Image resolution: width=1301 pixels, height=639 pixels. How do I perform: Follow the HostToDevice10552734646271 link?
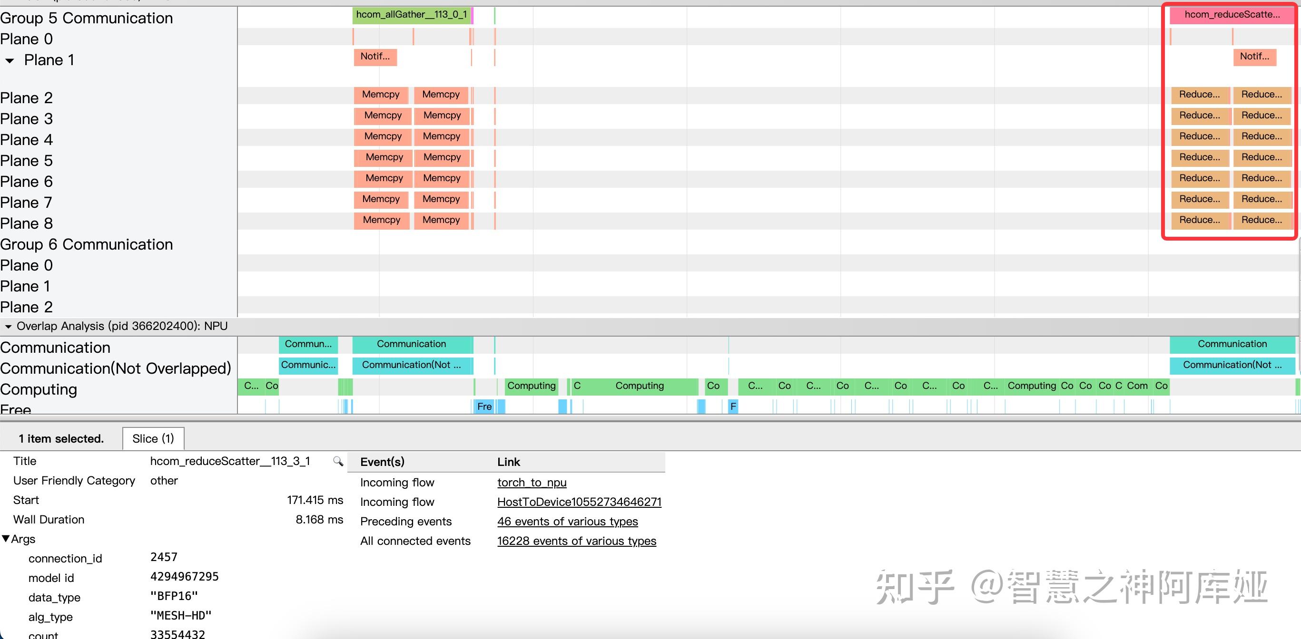pyautogui.click(x=579, y=502)
